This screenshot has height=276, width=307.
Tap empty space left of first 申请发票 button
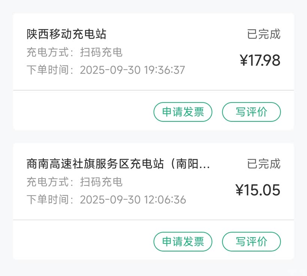click(82, 112)
